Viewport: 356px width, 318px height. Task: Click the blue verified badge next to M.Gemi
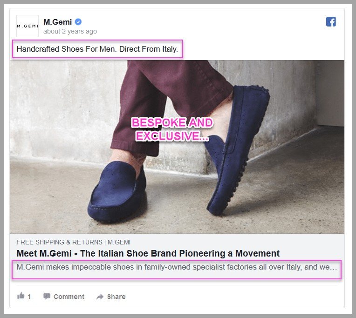[78, 22]
